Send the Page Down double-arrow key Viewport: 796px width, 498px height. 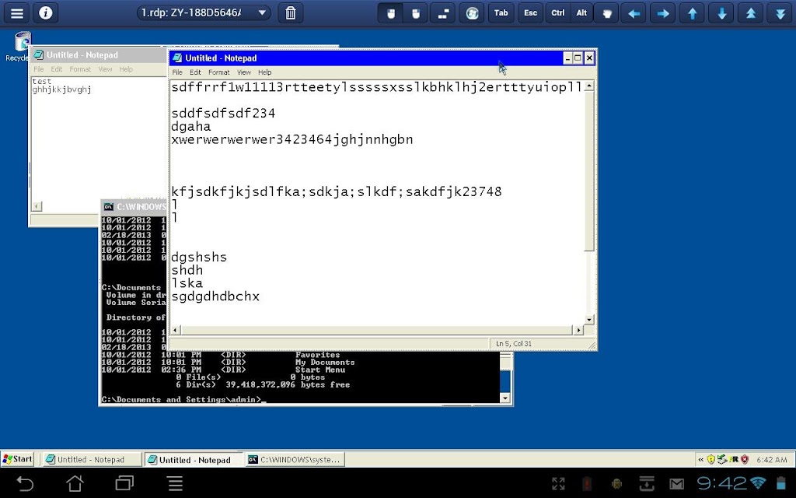[780, 13]
